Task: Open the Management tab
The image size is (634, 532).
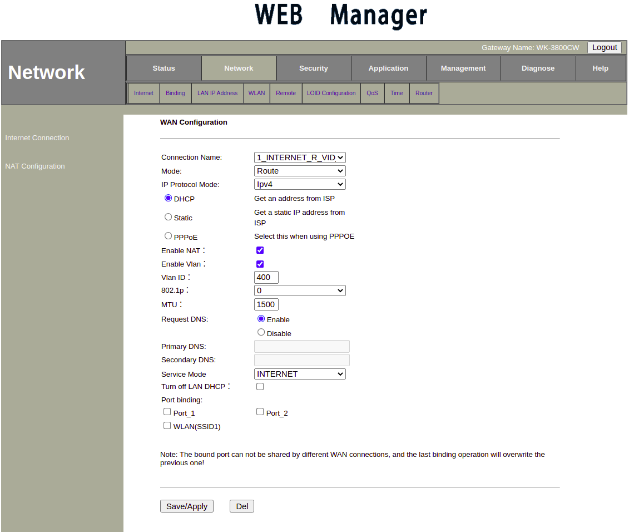Action: [x=463, y=68]
